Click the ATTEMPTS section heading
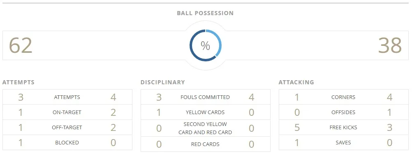Image resolution: width=412 pixels, height=153 pixels. (x=19, y=82)
